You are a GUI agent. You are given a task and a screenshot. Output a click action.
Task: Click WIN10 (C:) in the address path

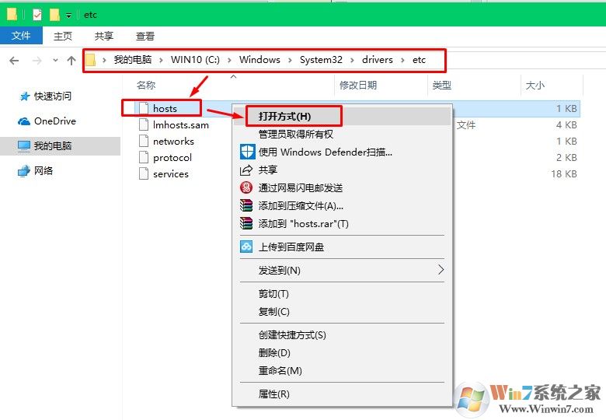click(x=195, y=60)
